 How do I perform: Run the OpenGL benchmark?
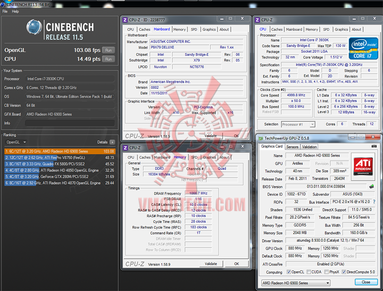pos(109,50)
